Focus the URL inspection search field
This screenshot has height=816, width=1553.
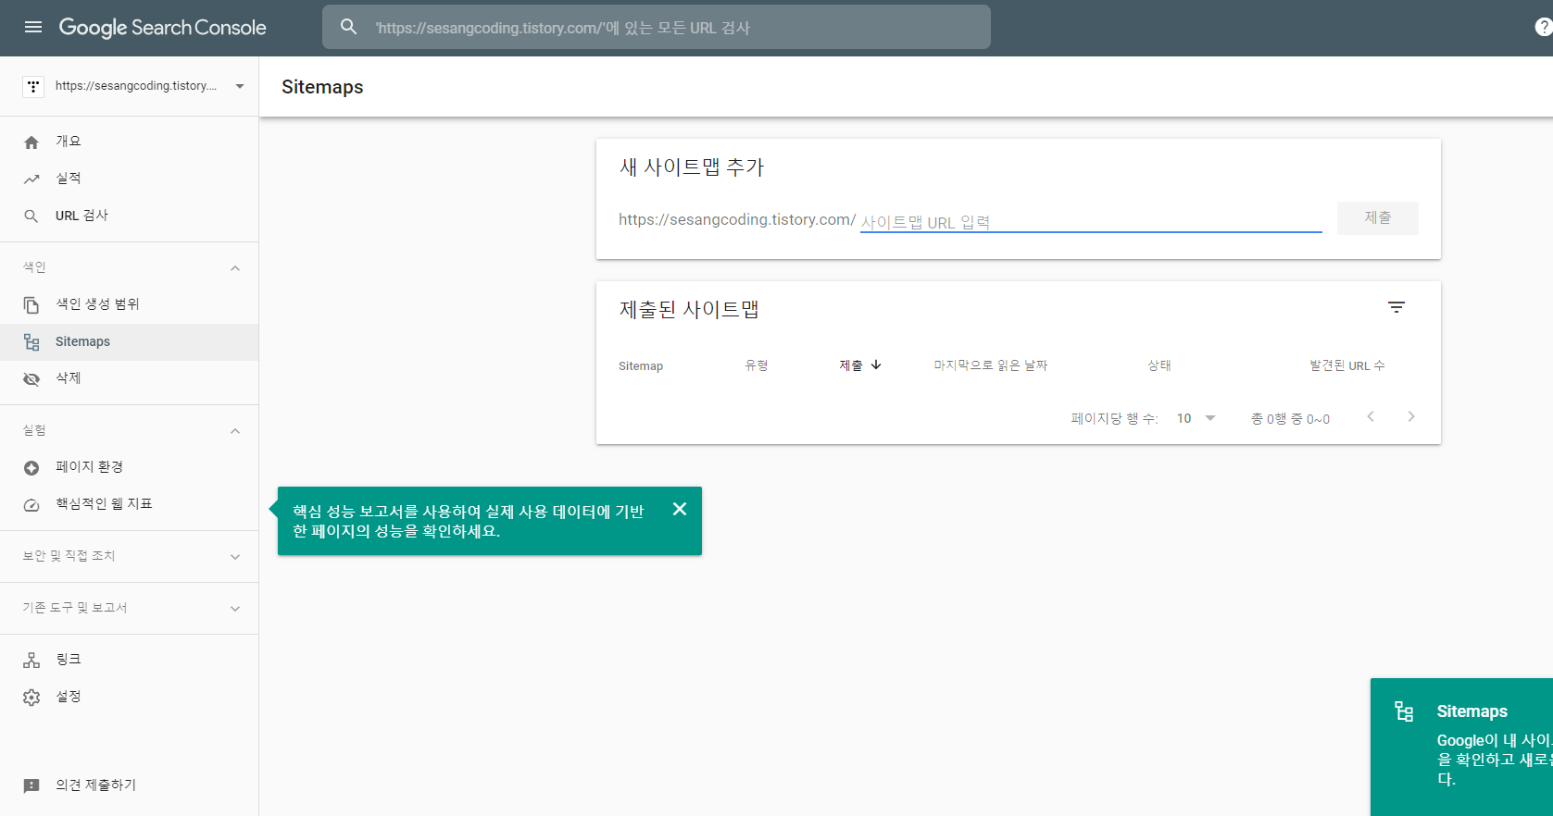click(x=656, y=27)
